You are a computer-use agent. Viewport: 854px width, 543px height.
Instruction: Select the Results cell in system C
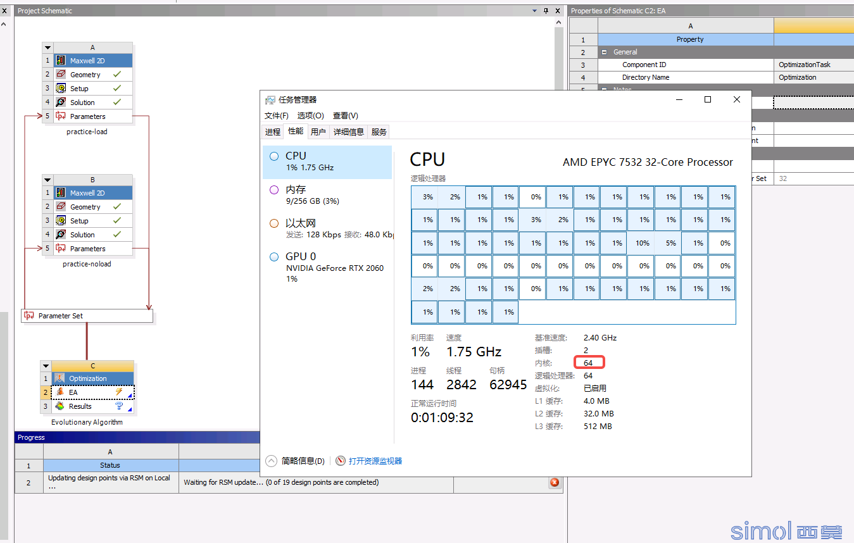click(92, 406)
